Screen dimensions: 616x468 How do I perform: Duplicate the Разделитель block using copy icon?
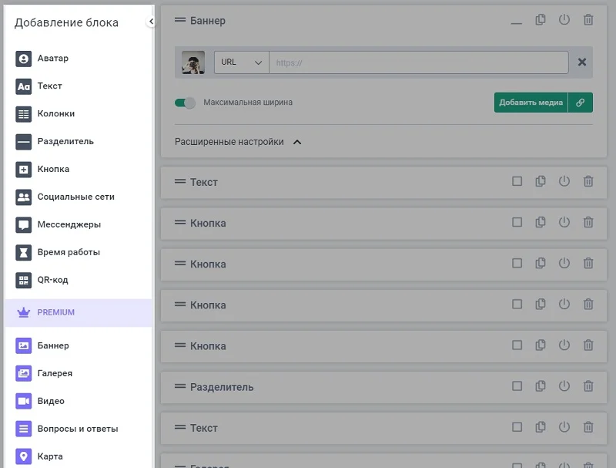pyautogui.click(x=541, y=386)
